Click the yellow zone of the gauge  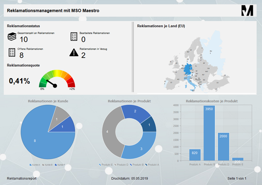click(57, 73)
